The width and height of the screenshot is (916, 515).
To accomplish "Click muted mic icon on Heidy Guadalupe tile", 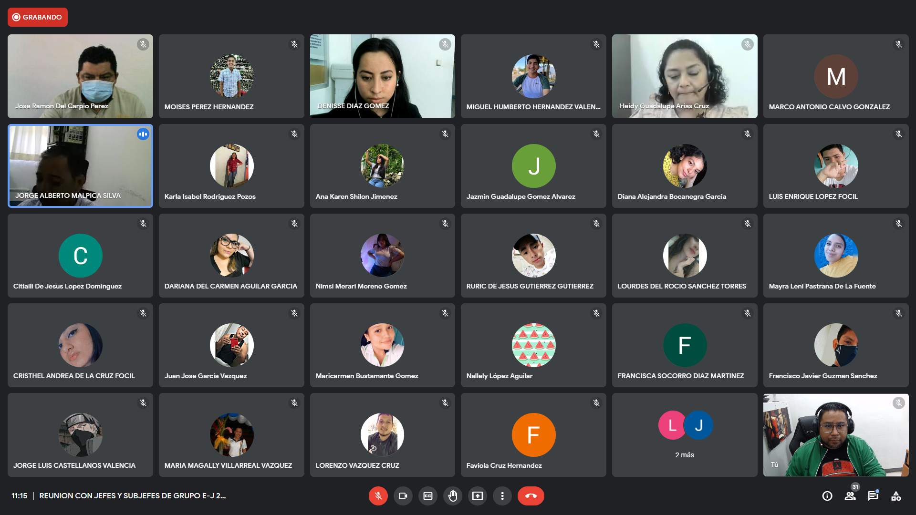I will pyautogui.click(x=748, y=44).
